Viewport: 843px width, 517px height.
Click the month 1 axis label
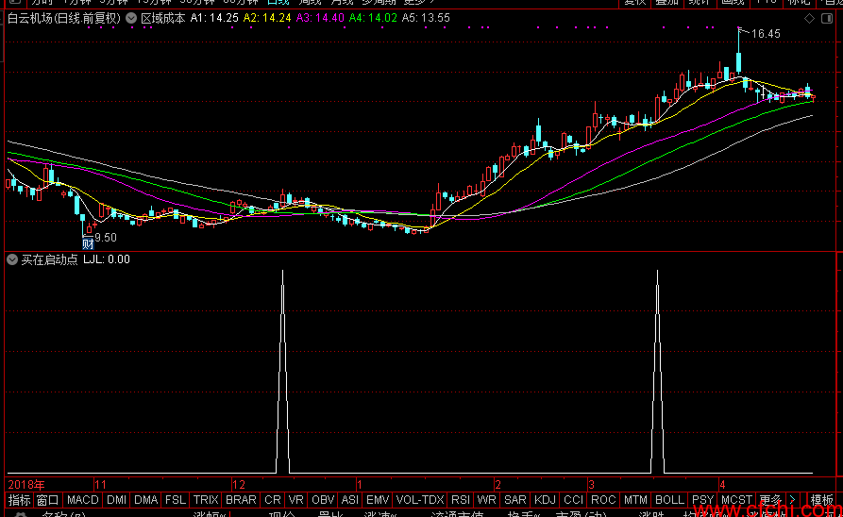[360, 485]
